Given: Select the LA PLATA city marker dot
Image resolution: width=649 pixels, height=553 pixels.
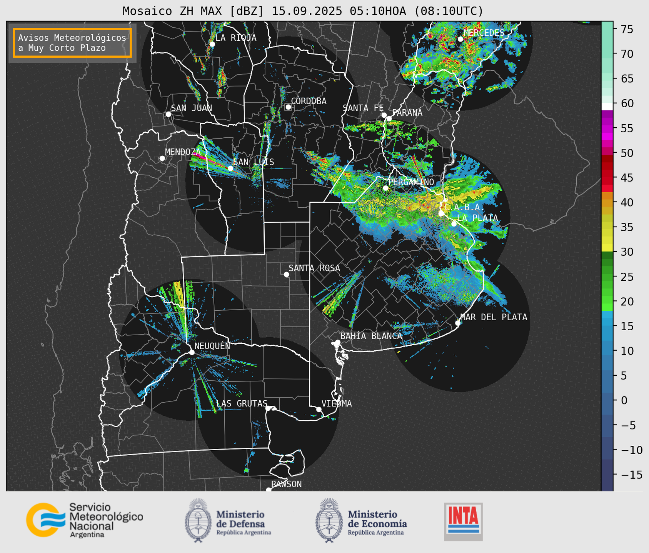Looking at the screenshot, I should point(454,223).
